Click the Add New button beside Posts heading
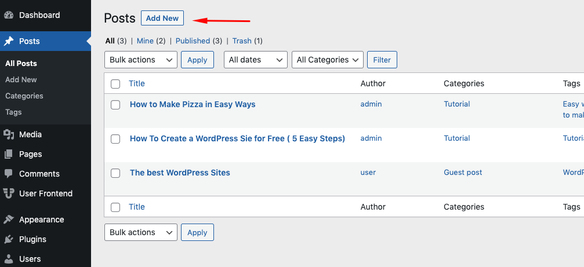This screenshot has width=584, height=267. pos(162,18)
